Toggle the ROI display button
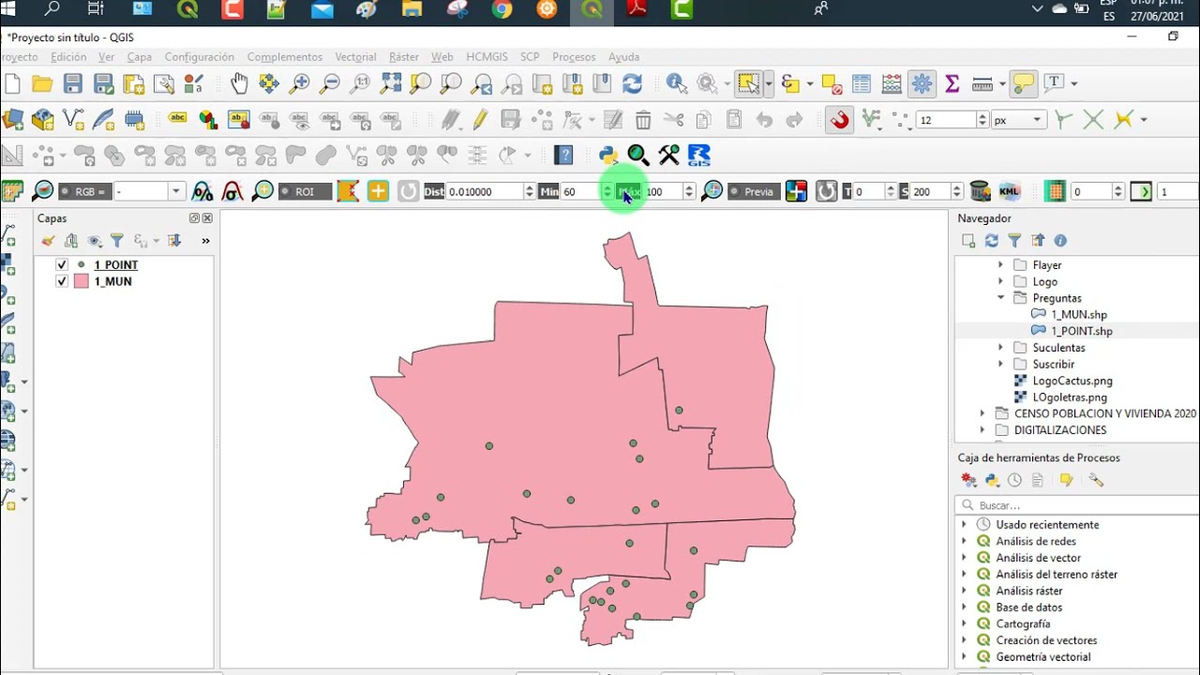 pyautogui.click(x=305, y=191)
